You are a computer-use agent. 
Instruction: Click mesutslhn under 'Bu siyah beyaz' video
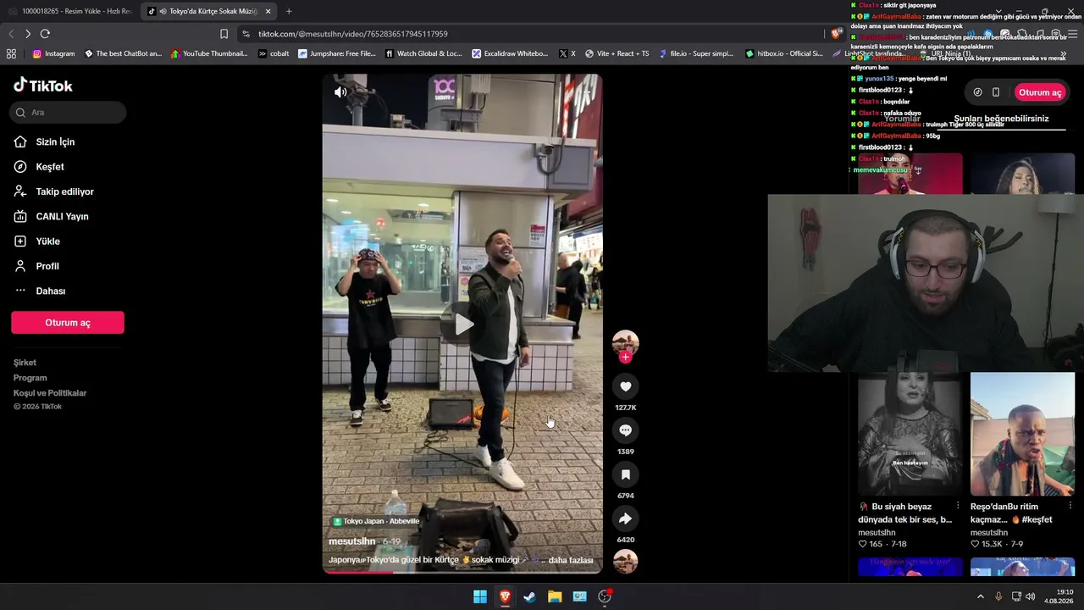click(x=877, y=533)
